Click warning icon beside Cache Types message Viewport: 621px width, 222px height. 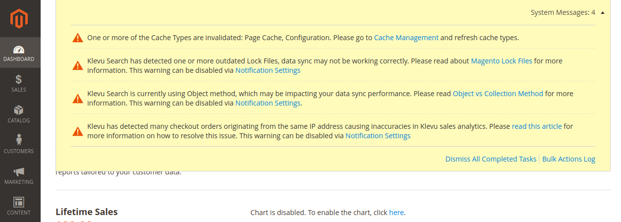(x=78, y=38)
